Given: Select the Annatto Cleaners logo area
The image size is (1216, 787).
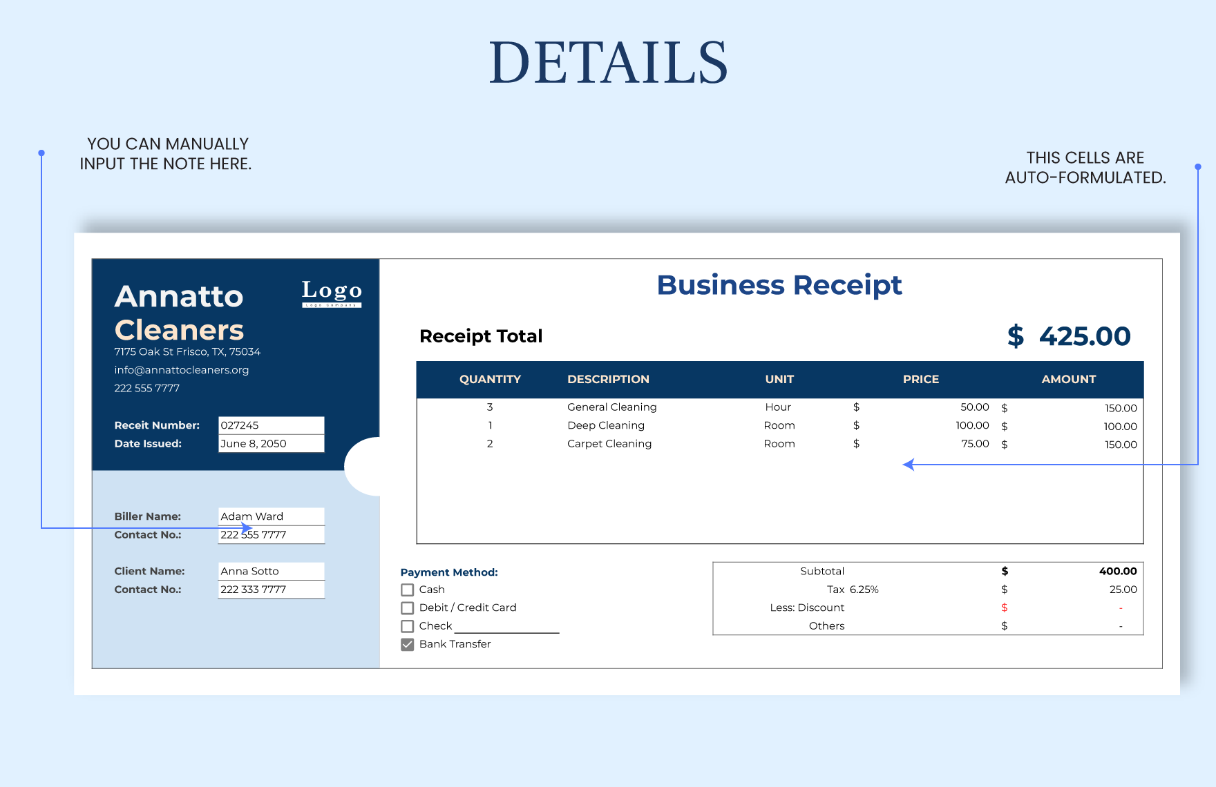Looking at the screenshot, I should [x=179, y=312].
